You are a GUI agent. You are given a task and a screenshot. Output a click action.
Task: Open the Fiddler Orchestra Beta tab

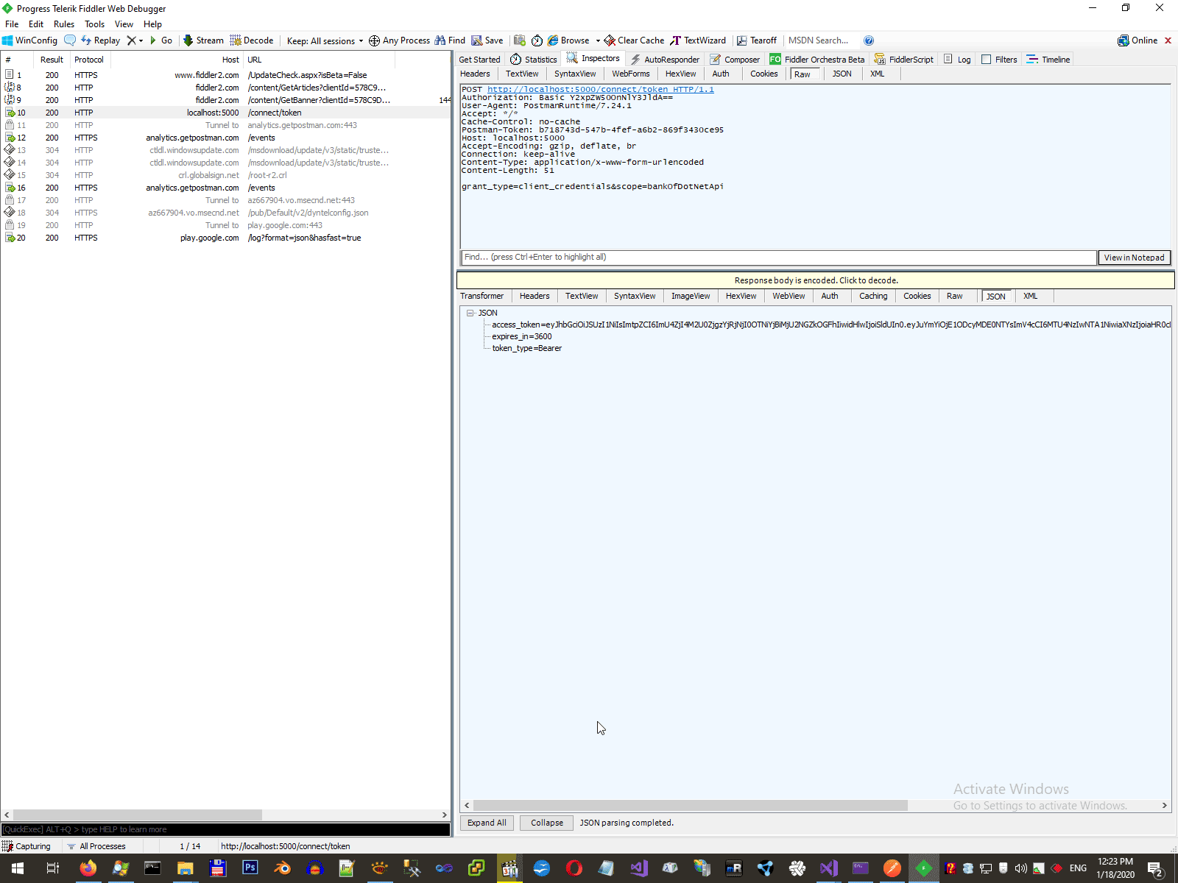click(817, 60)
